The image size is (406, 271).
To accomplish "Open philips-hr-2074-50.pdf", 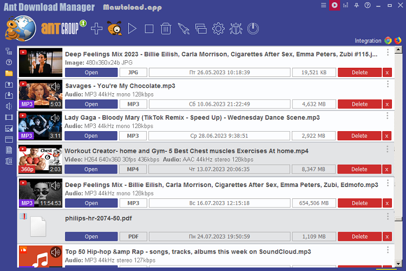I will click(x=91, y=236).
